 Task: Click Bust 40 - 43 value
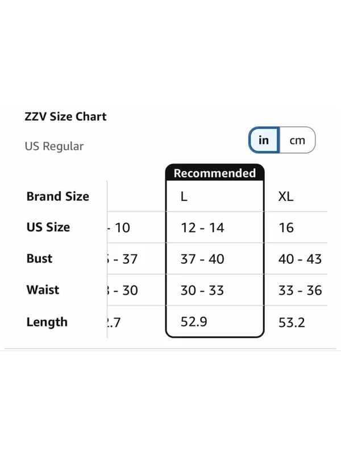(300, 259)
